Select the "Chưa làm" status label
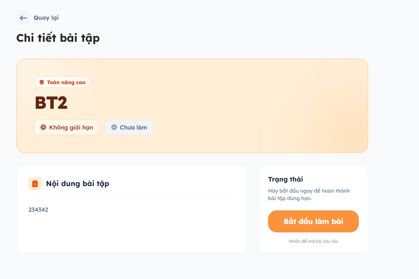The image size is (419, 279). [134, 127]
